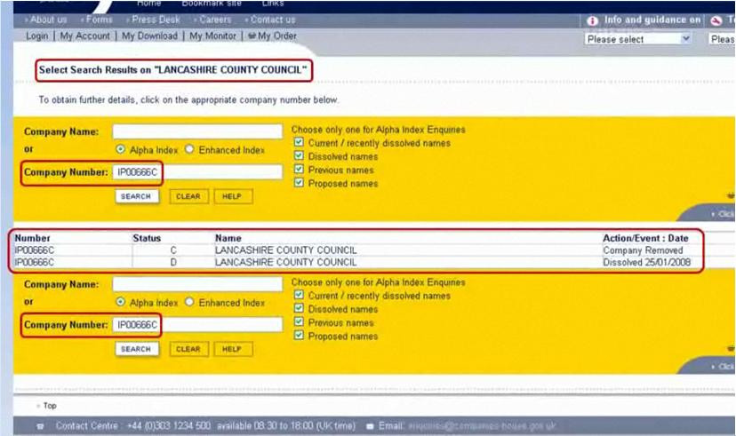This screenshot has height=436, width=736.
Task: Click the lower CLEAR button
Action: 188,349
